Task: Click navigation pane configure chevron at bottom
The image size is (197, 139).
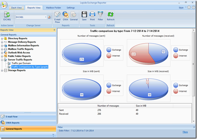Action: point(53,135)
